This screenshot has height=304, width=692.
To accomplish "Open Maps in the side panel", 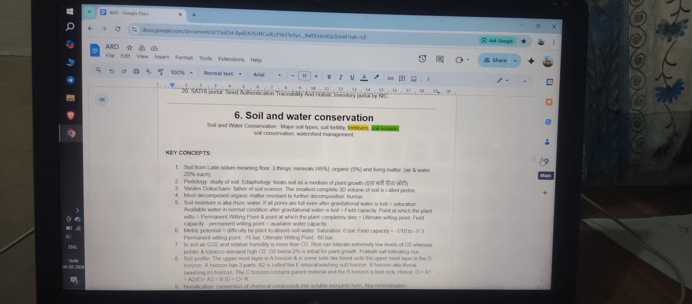I will 546,161.
